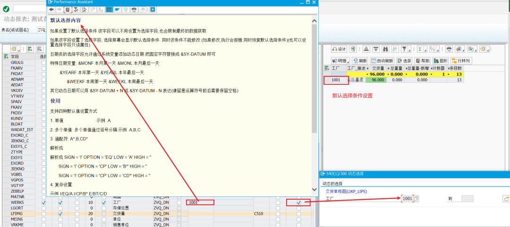Click the 自动刷新 auto refresh button
The height and width of the screenshot is (227, 510).
[x=382, y=61]
